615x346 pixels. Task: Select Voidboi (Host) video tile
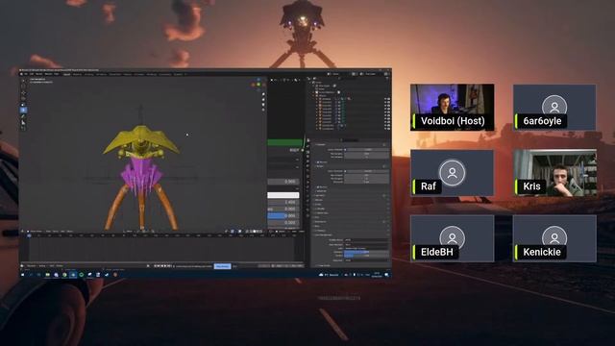(x=453, y=107)
